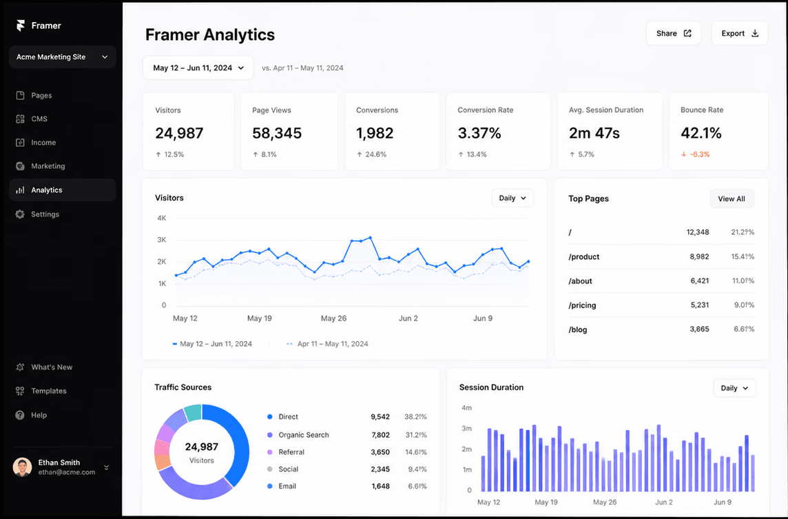Click the /product row in Top Pages
788x519 pixels.
661,256
